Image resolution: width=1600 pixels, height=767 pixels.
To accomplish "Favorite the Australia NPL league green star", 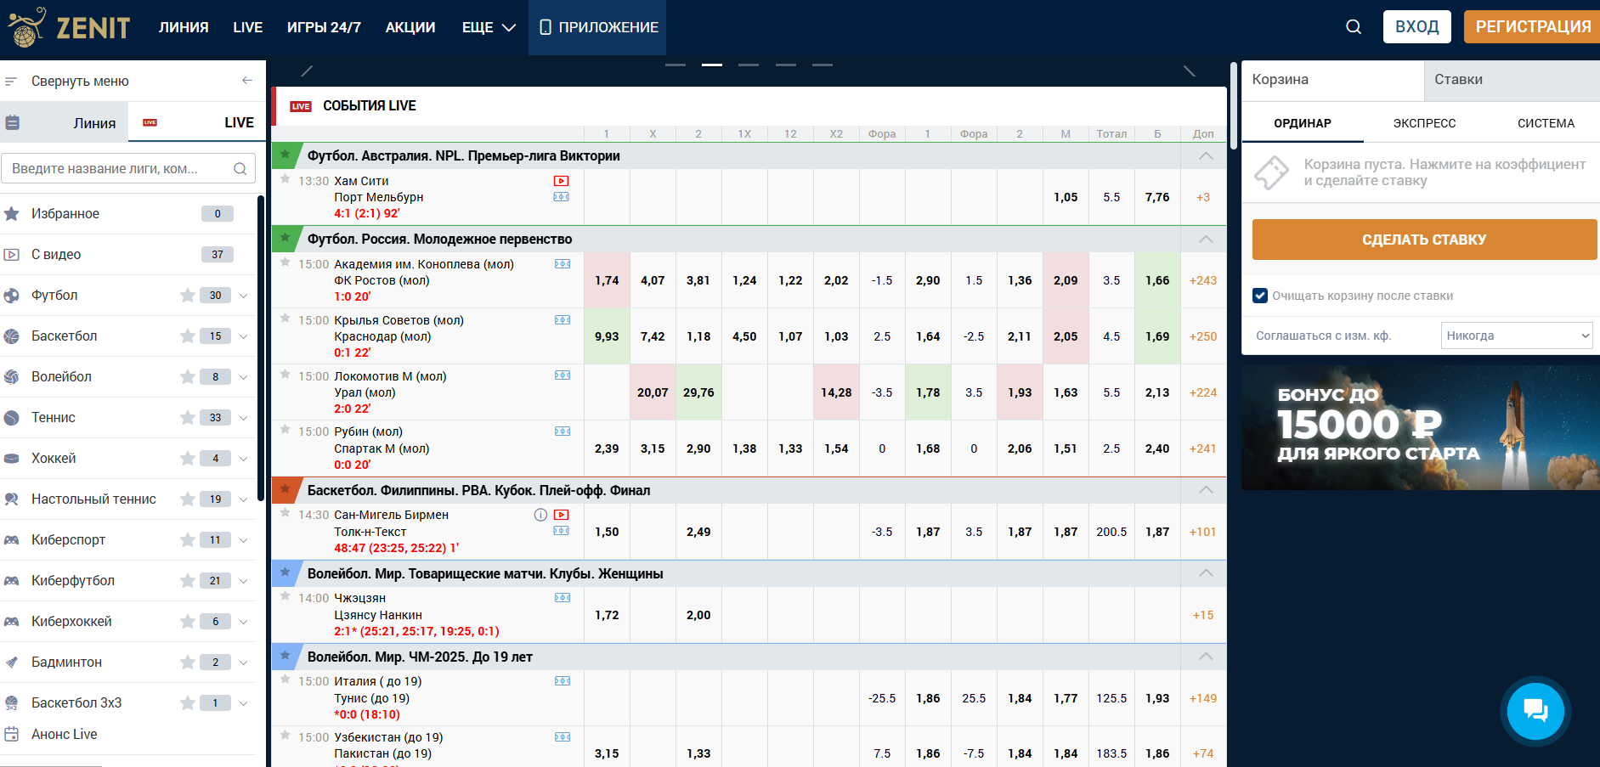I will pyautogui.click(x=286, y=155).
